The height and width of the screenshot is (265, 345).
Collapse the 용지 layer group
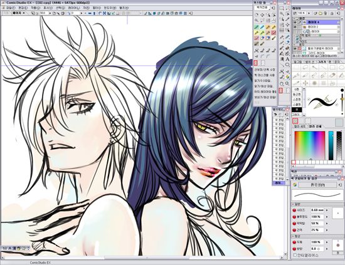(294, 44)
